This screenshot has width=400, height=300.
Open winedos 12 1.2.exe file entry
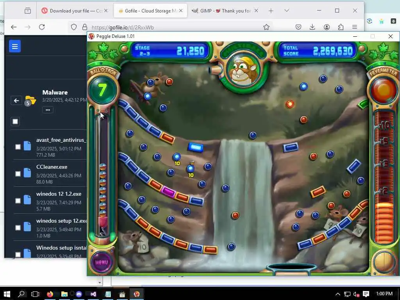pos(59,194)
